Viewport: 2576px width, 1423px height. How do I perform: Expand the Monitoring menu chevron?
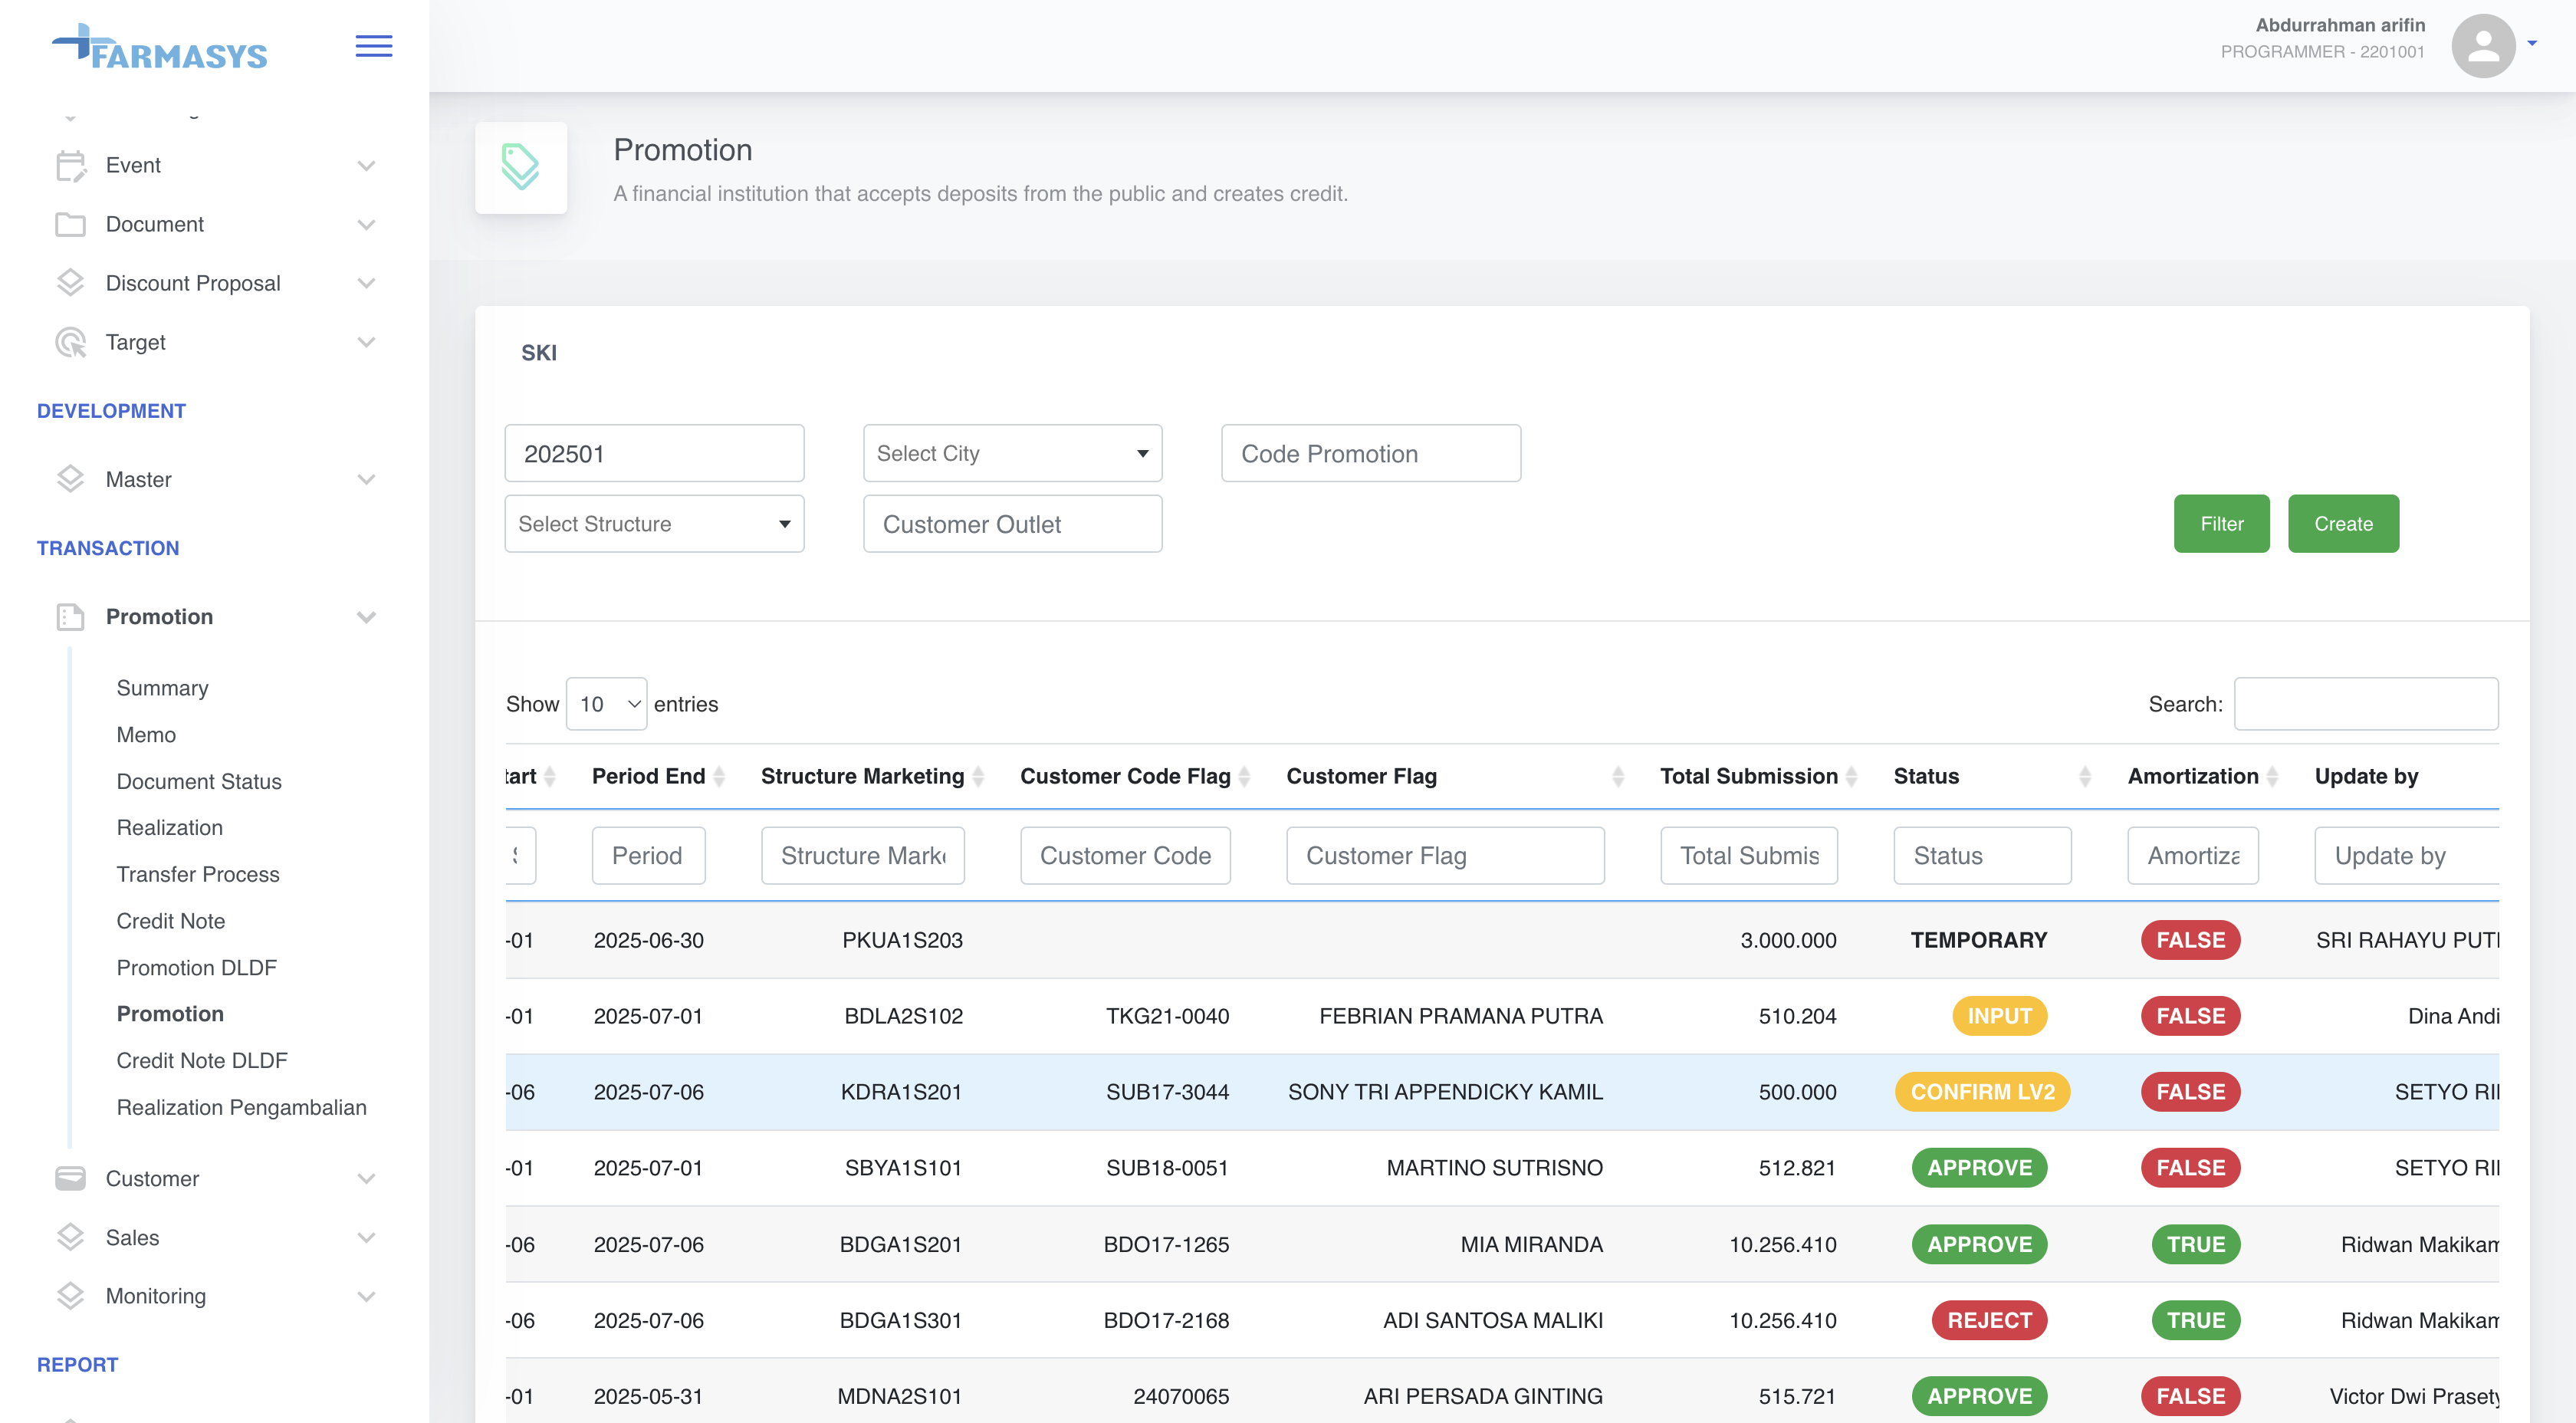coord(366,1297)
